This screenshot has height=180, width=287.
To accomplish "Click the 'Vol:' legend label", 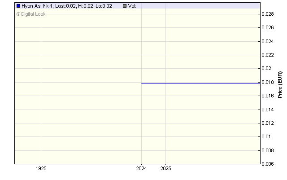I will coord(132,6).
